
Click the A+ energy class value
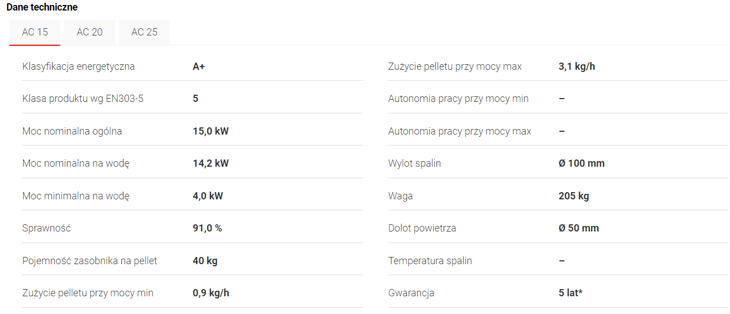pos(199,66)
